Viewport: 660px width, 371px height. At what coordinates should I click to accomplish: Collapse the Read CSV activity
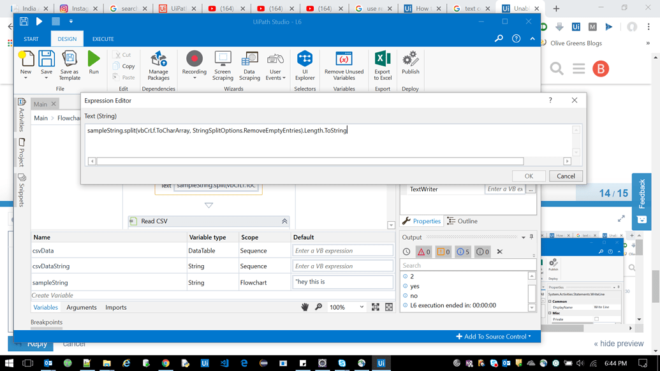[x=285, y=221]
